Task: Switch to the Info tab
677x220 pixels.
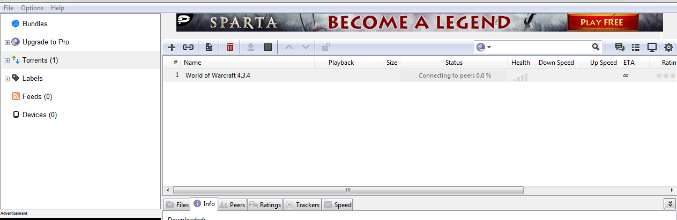Action: coord(204,204)
